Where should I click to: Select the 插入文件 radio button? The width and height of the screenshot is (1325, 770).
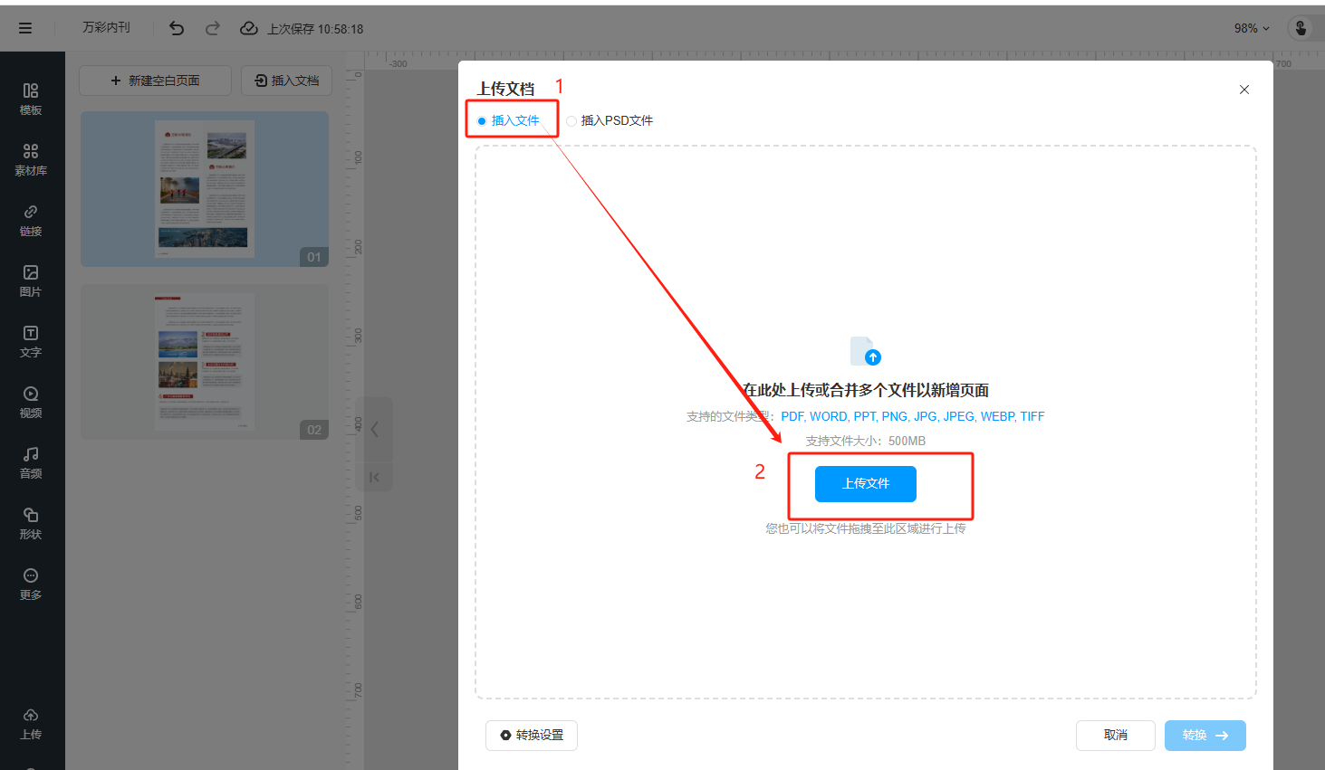click(x=482, y=121)
